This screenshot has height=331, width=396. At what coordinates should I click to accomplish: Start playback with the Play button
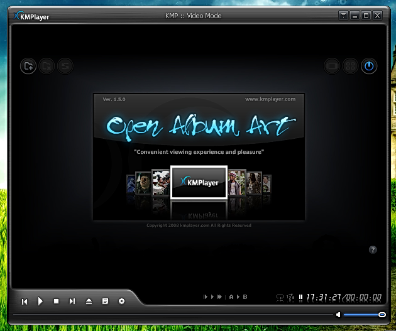click(40, 301)
